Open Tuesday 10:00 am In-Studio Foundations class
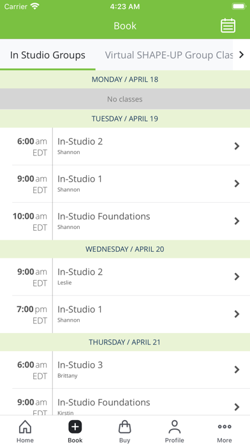250x445 pixels. (125, 221)
